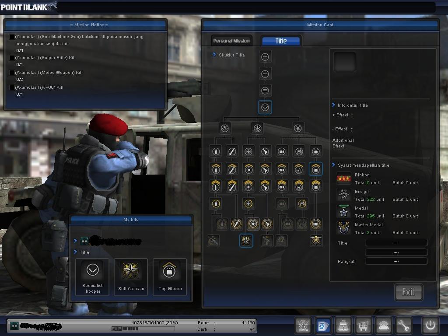This screenshot has height=336, width=448.
Task: Click the Syarat mendapatkan title heading
Action: (x=363, y=165)
